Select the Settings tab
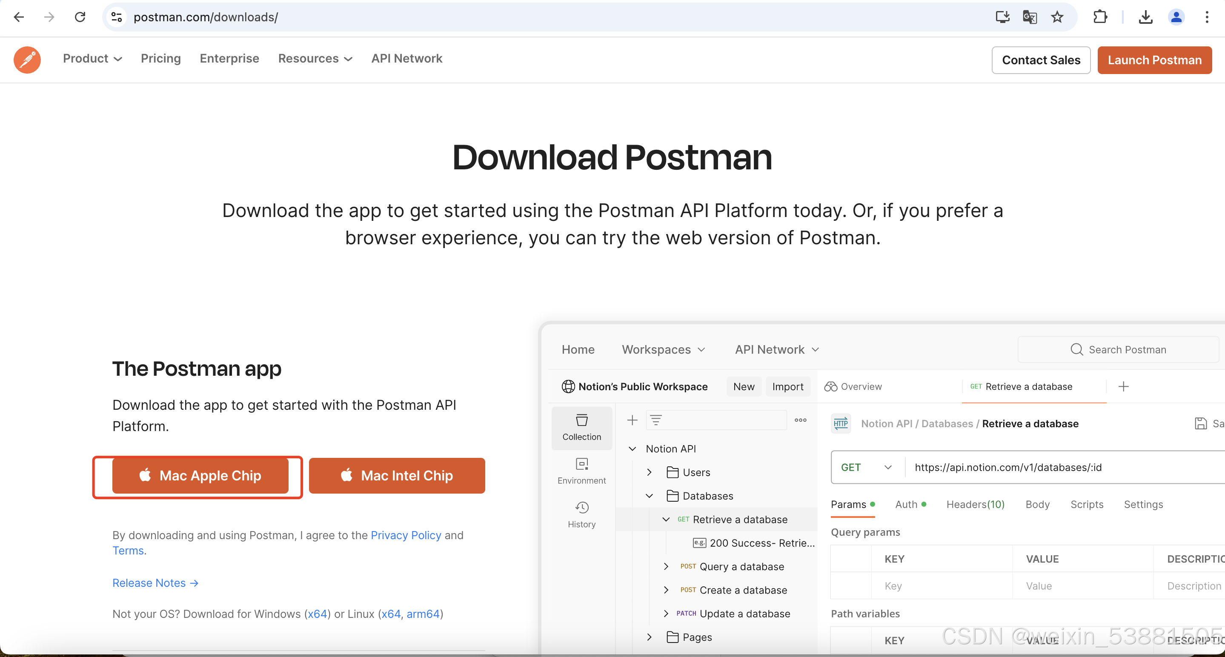The image size is (1225, 657). (x=1143, y=504)
